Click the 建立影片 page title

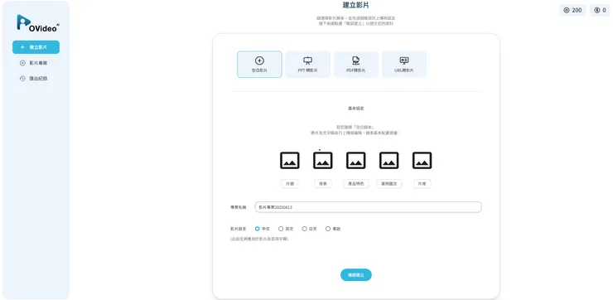(x=355, y=6)
